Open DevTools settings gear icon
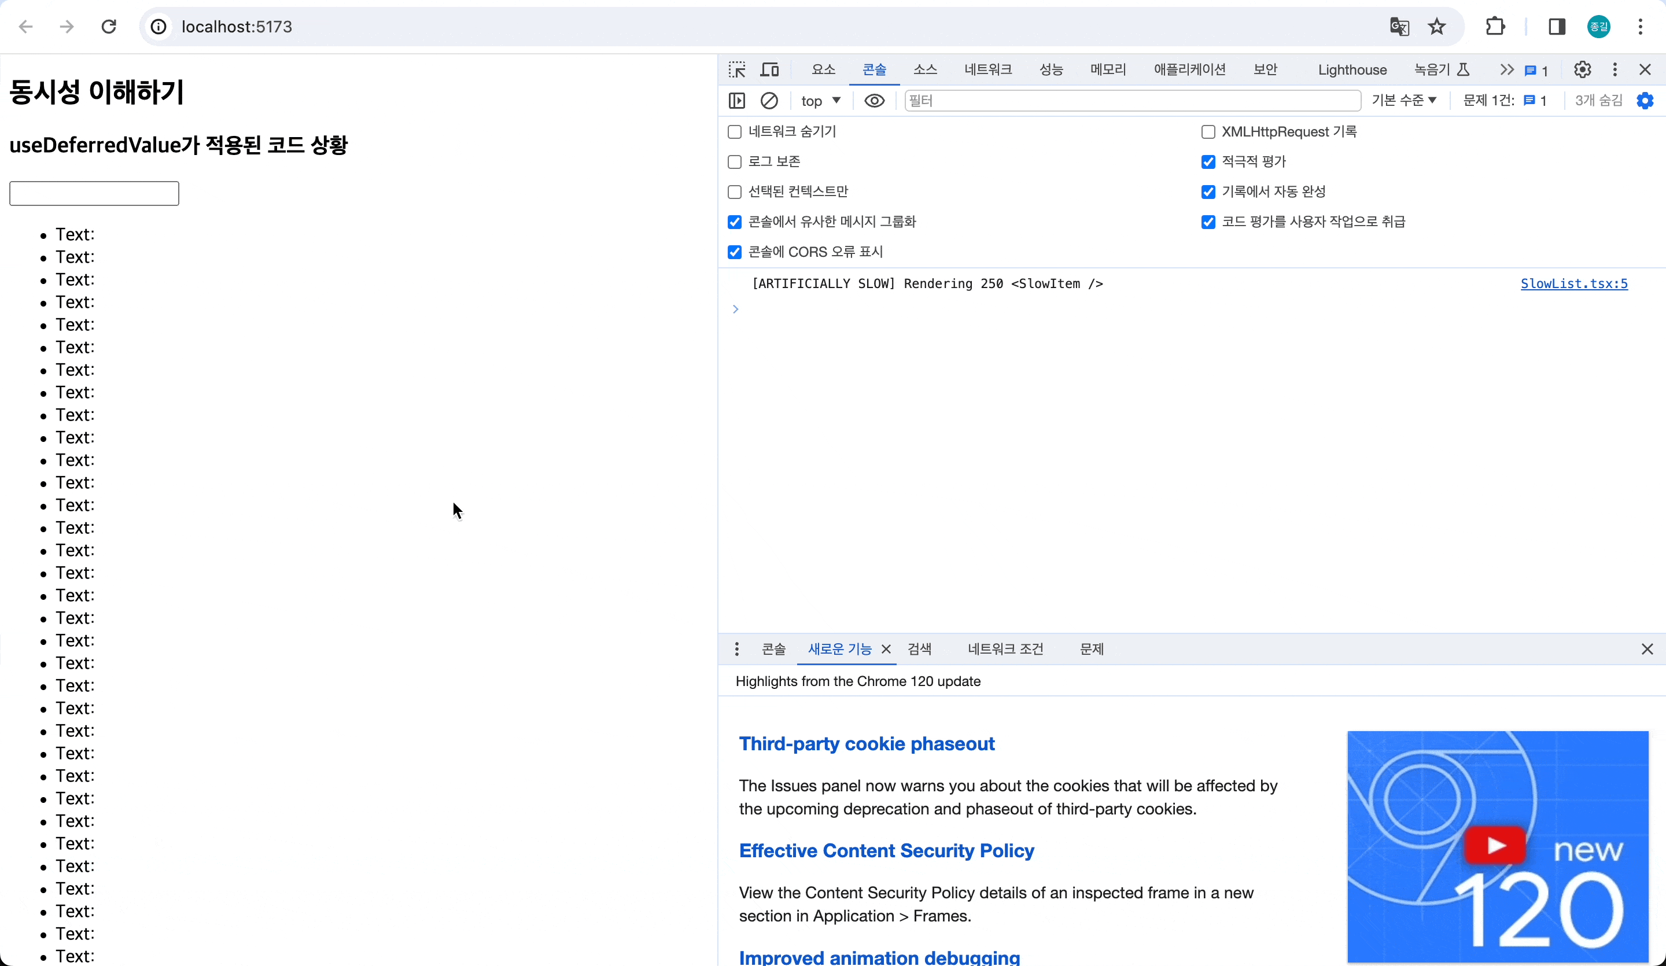1666x966 pixels. point(1582,69)
